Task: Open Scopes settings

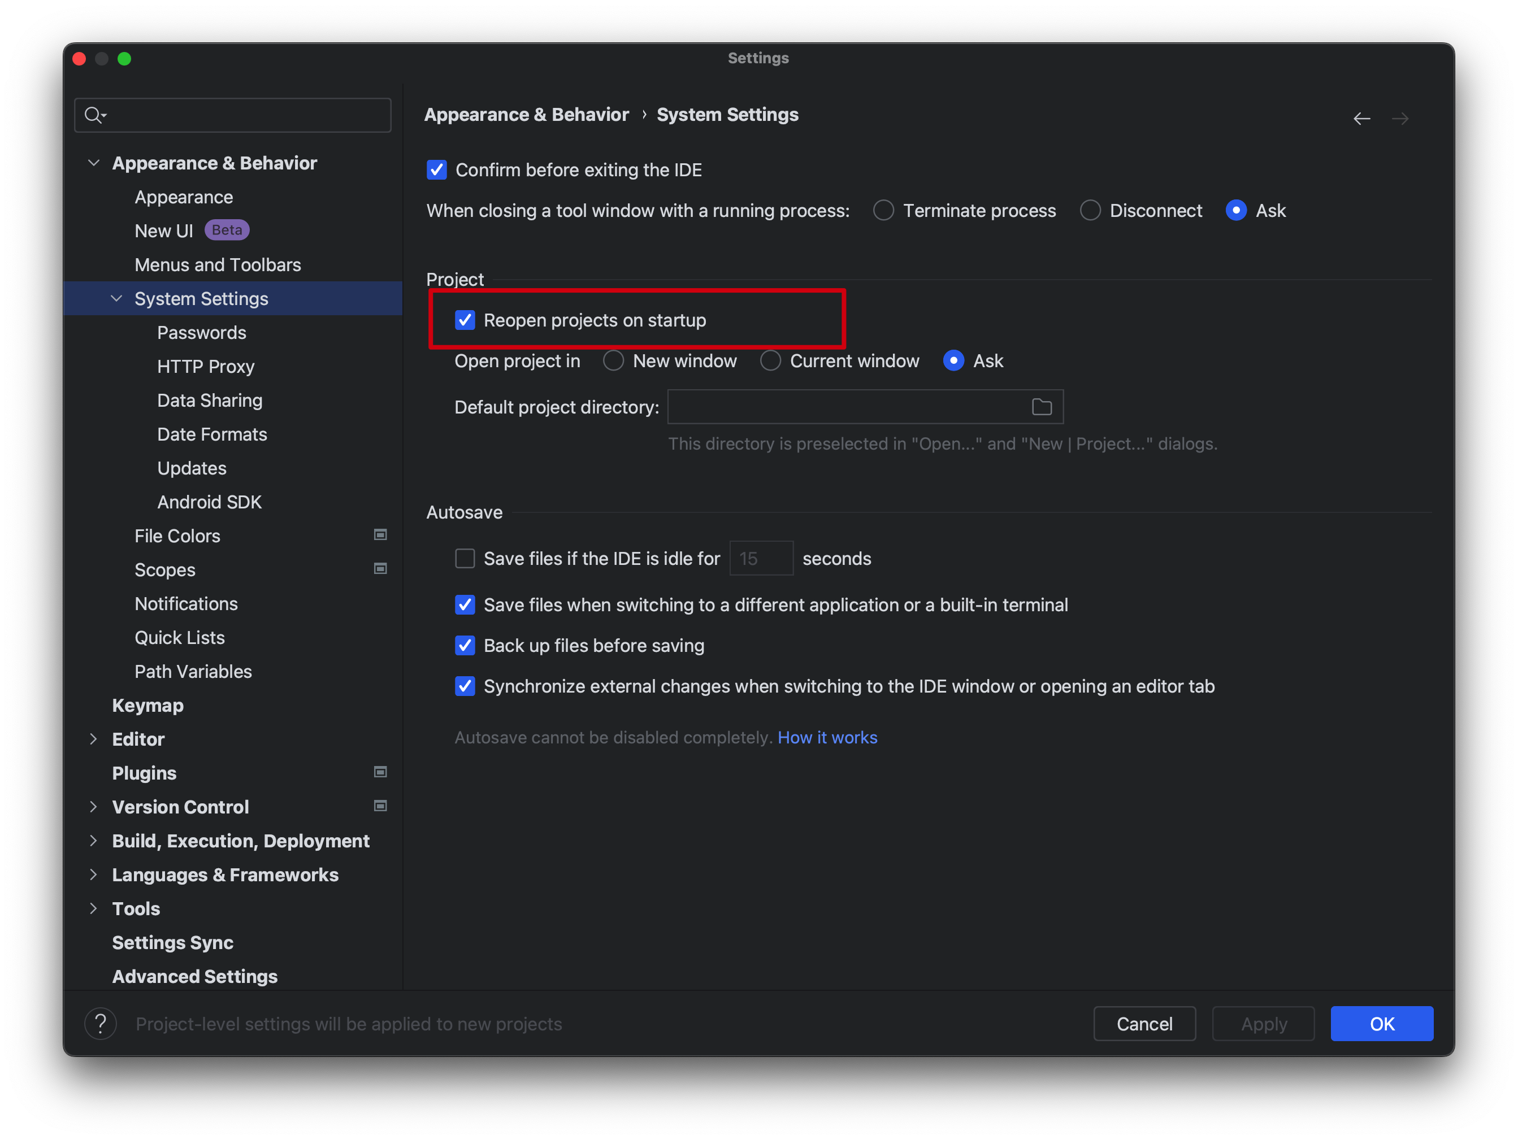Action: click(164, 569)
